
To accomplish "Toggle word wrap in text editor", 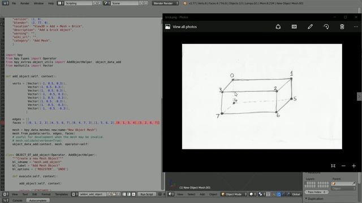I will [x=129, y=194].
